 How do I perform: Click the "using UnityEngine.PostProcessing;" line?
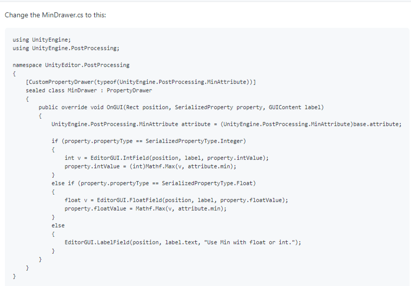tap(66, 48)
